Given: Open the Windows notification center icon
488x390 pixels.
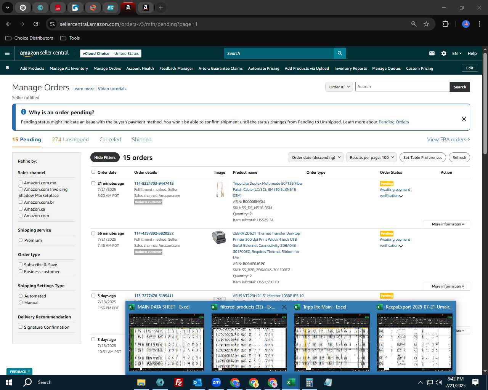Looking at the screenshot, I should click(x=475, y=382).
